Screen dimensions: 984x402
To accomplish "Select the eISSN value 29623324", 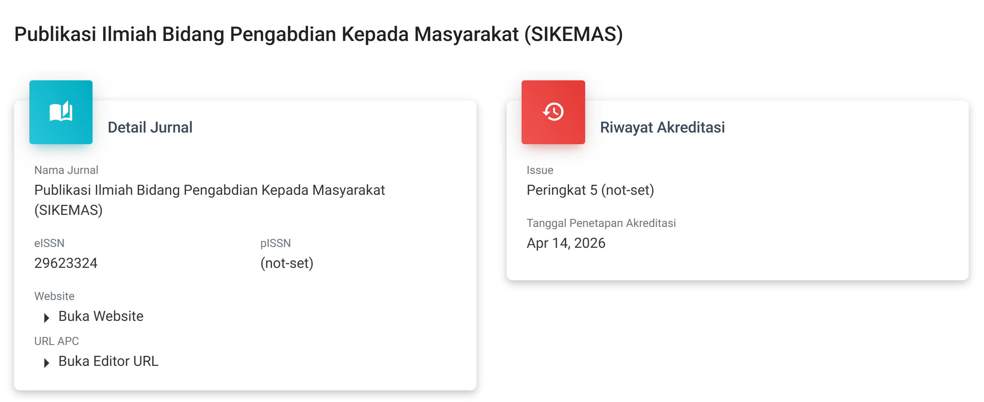I will click(66, 263).
